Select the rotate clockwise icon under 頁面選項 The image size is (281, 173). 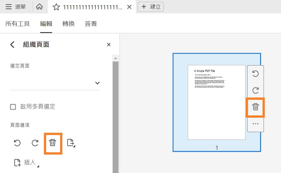tap(35, 143)
